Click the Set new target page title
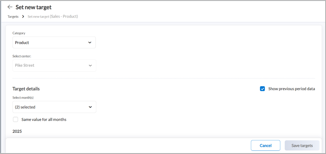 [33, 7]
